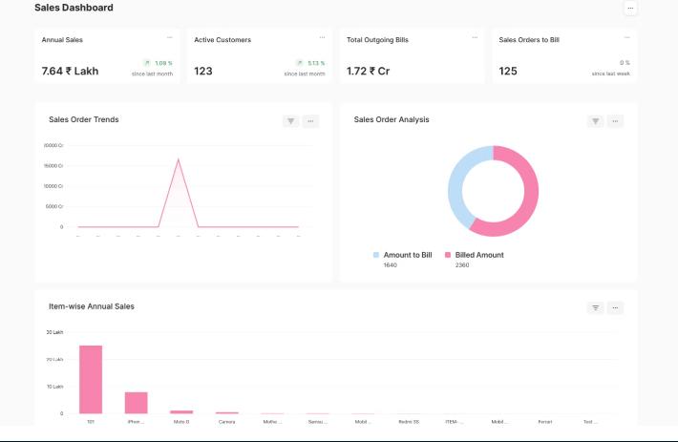Click the 'Camera' x-axis label
This screenshot has height=442, width=678.
(x=227, y=422)
